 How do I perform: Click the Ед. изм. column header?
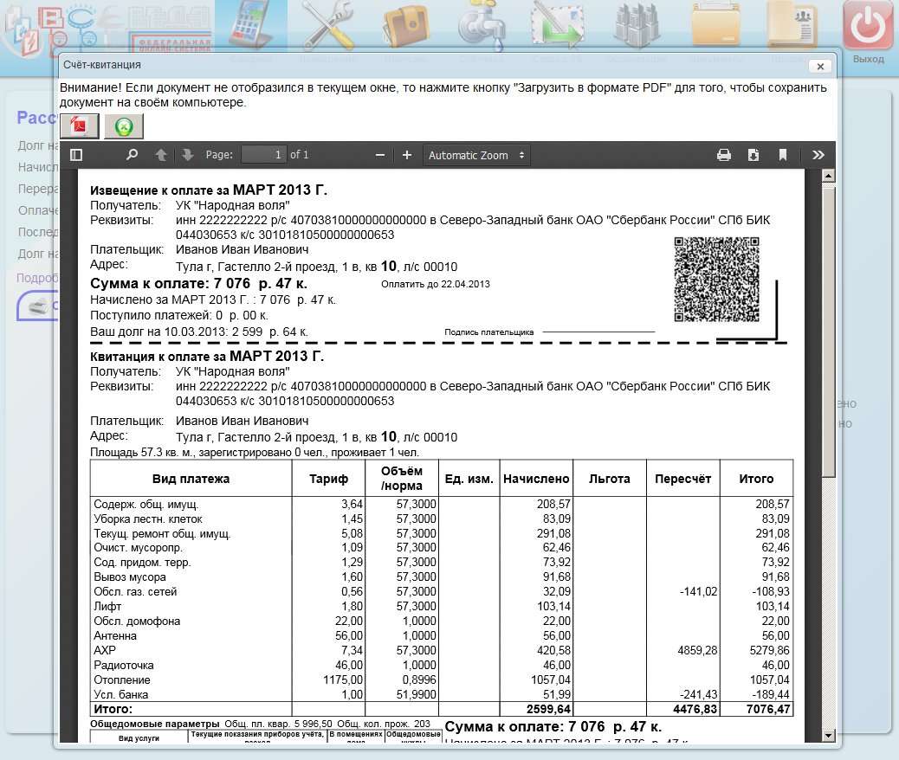click(469, 479)
